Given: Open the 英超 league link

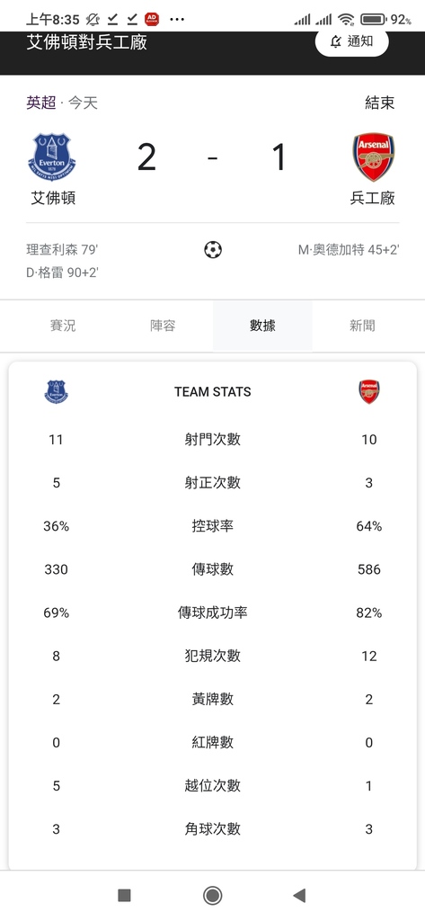Looking at the screenshot, I should click(x=41, y=103).
